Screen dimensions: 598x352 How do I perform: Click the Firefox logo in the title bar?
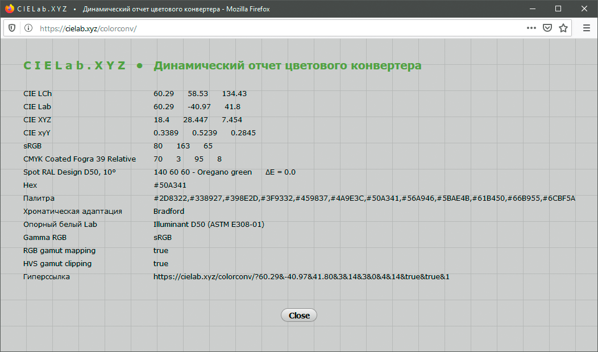click(9, 9)
